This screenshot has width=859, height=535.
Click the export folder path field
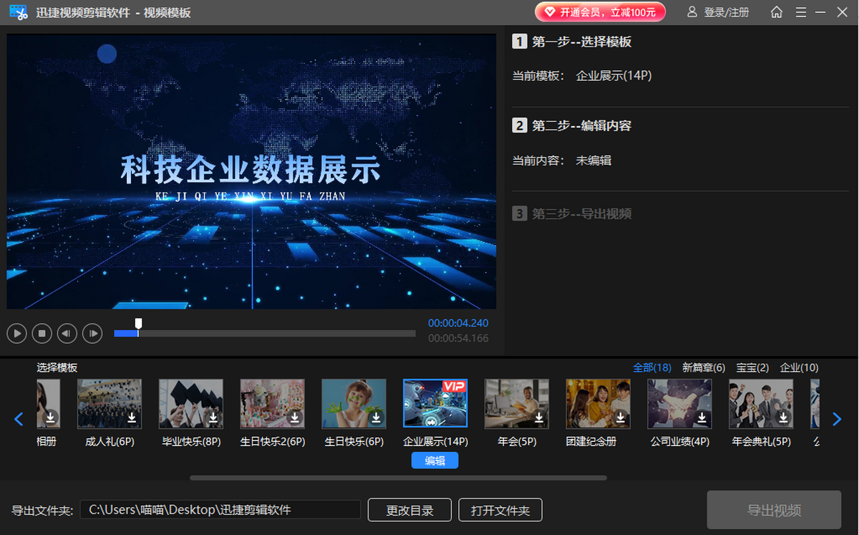click(x=220, y=510)
